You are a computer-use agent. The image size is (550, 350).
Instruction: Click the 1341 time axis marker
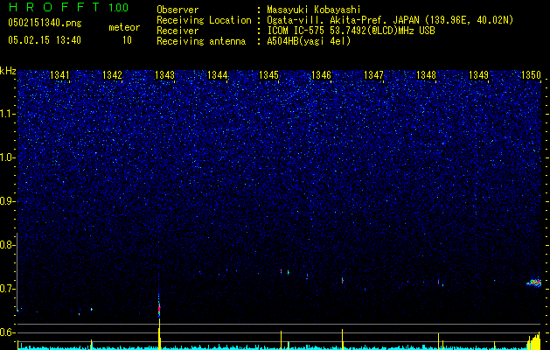click(59, 75)
